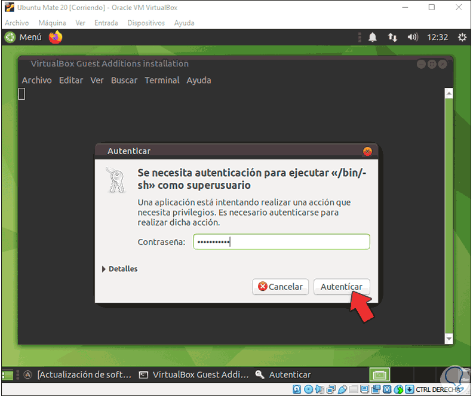Click the mouse integration status icon
The height and width of the screenshot is (396, 473).
coord(398,389)
